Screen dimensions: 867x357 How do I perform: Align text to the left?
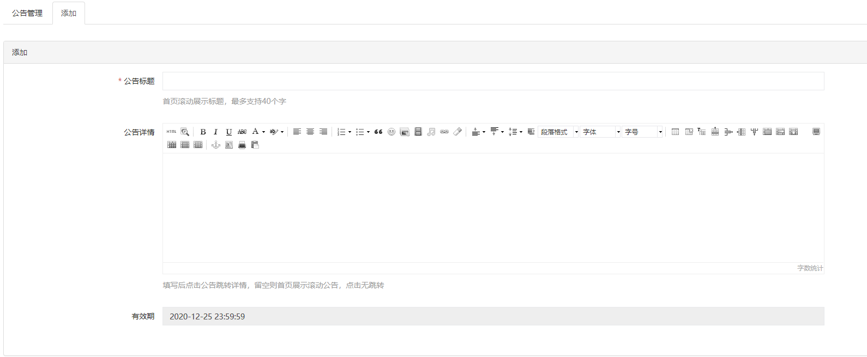tap(297, 132)
